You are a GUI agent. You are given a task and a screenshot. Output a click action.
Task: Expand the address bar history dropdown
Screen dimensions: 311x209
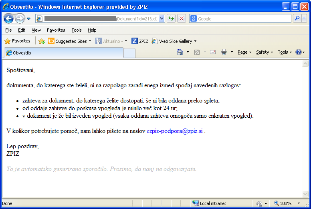162,19
